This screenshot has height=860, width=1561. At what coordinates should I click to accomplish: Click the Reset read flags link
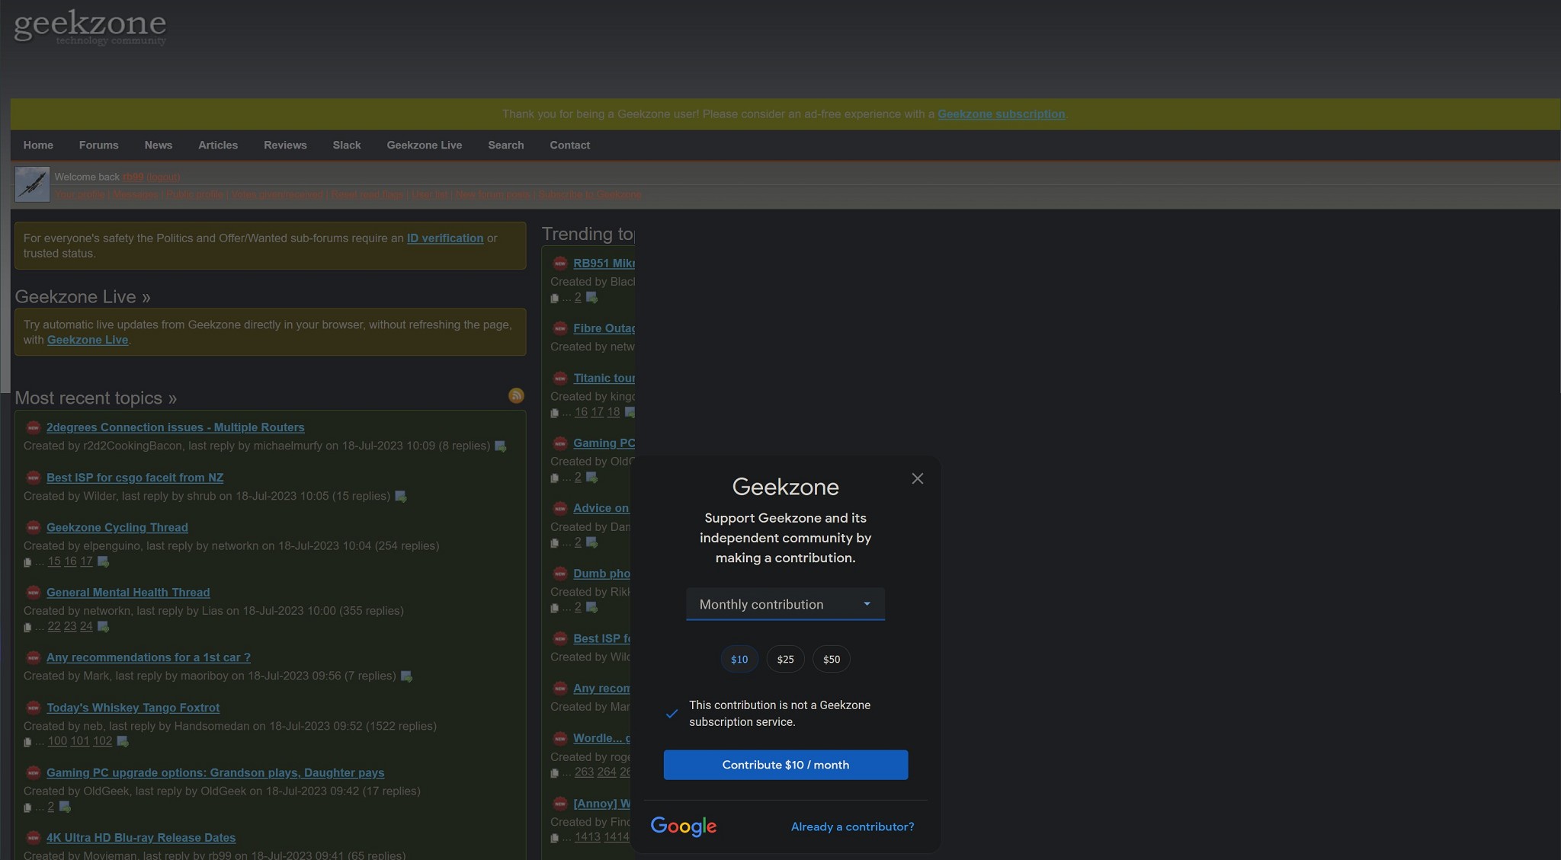(367, 195)
